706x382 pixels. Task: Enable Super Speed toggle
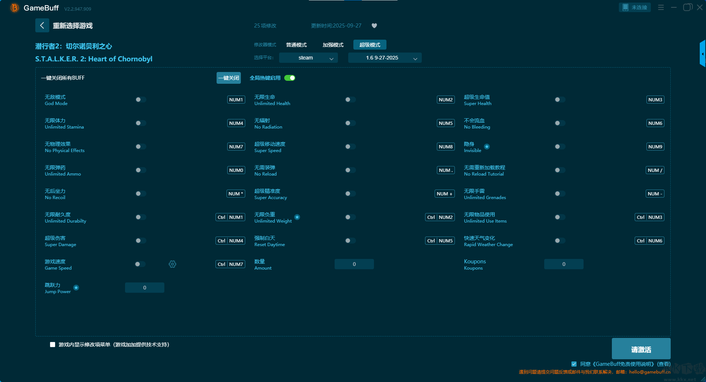pyautogui.click(x=350, y=147)
